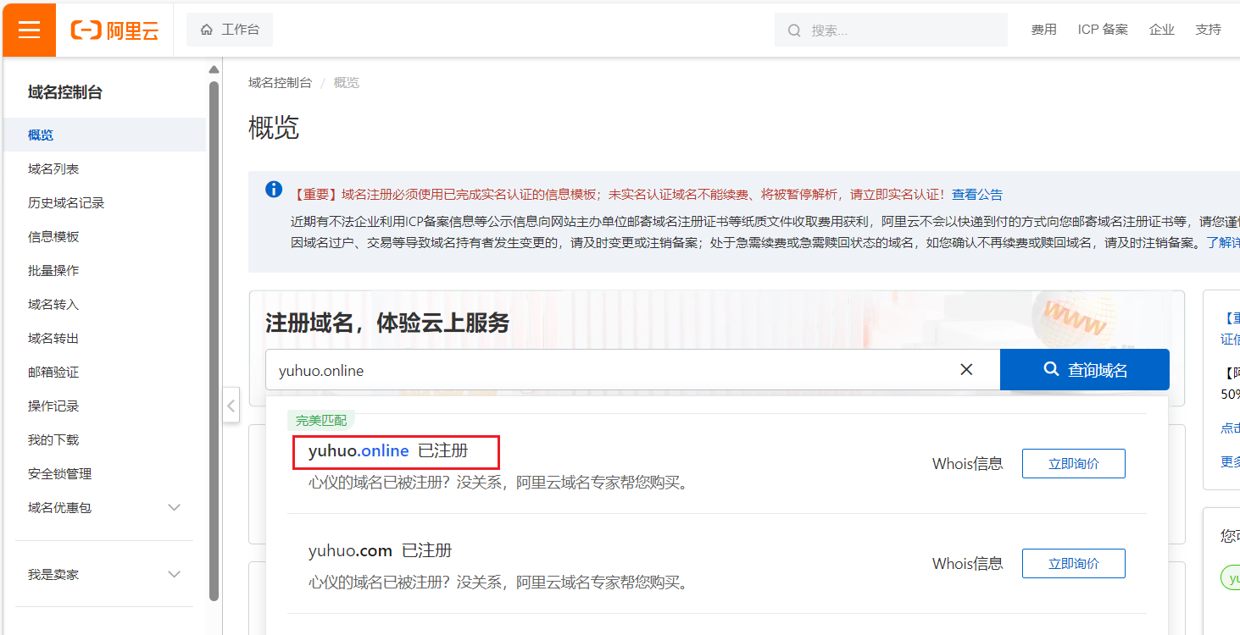Click the 概览 page heading
The image size is (1240, 635).
(x=274, y=128)
